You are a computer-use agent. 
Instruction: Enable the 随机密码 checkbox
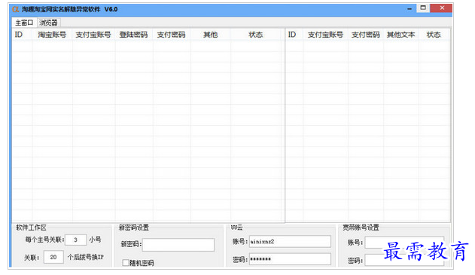[126, 263]
